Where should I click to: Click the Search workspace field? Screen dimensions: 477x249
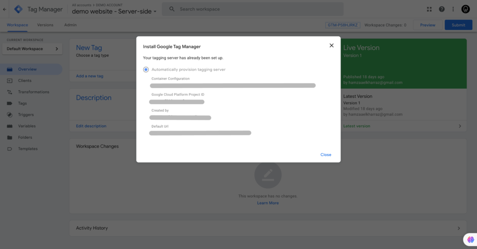pos(252,9)
